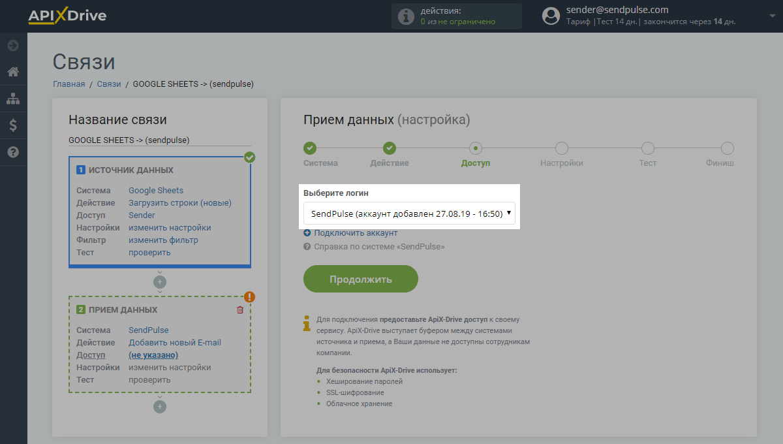Open receiver изменить настройки link

point(170,368)
